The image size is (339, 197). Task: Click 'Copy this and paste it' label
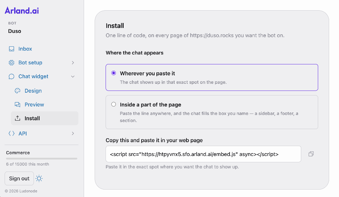154,140
